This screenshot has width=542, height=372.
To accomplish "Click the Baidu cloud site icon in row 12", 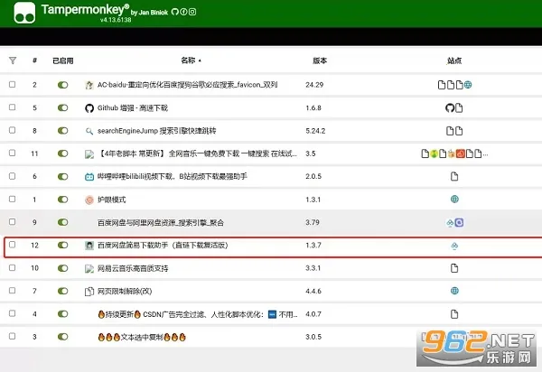I will (454, 246).
